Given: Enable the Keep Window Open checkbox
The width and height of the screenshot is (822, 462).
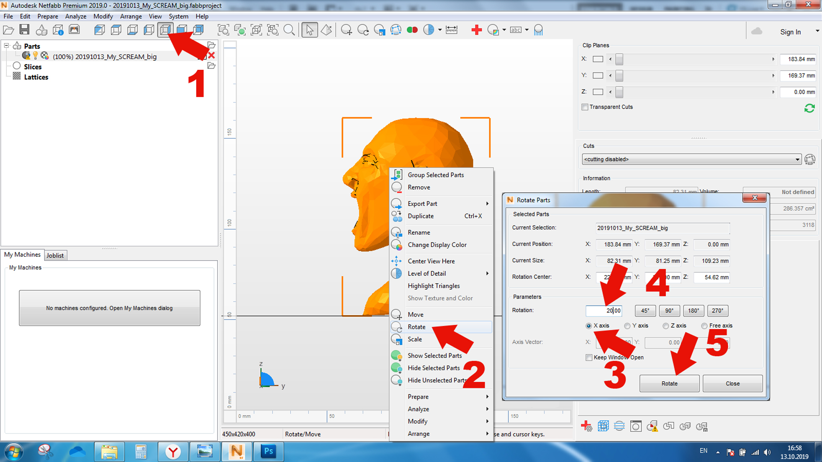Looking at the screenshot, I should tap(590, 357).
